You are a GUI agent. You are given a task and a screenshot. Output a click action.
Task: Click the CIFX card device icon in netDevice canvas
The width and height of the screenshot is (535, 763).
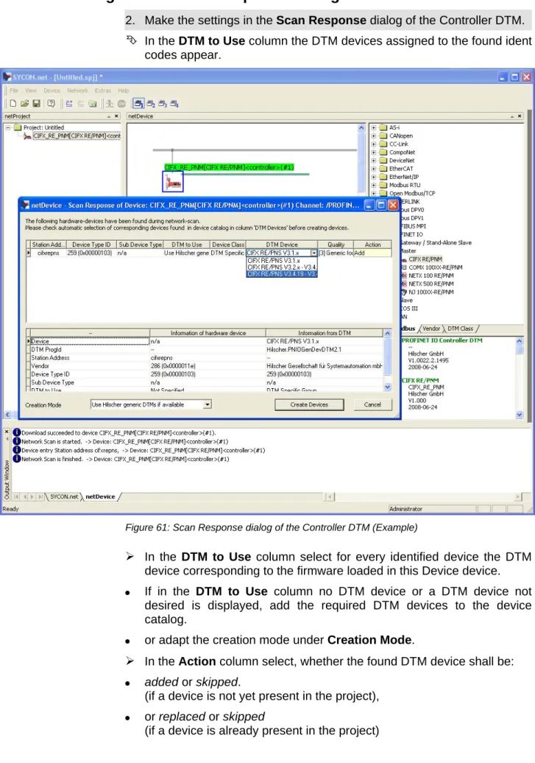coord(173,182)
